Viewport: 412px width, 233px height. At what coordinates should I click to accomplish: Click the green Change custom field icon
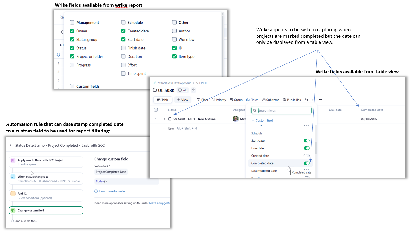(13, 210)
